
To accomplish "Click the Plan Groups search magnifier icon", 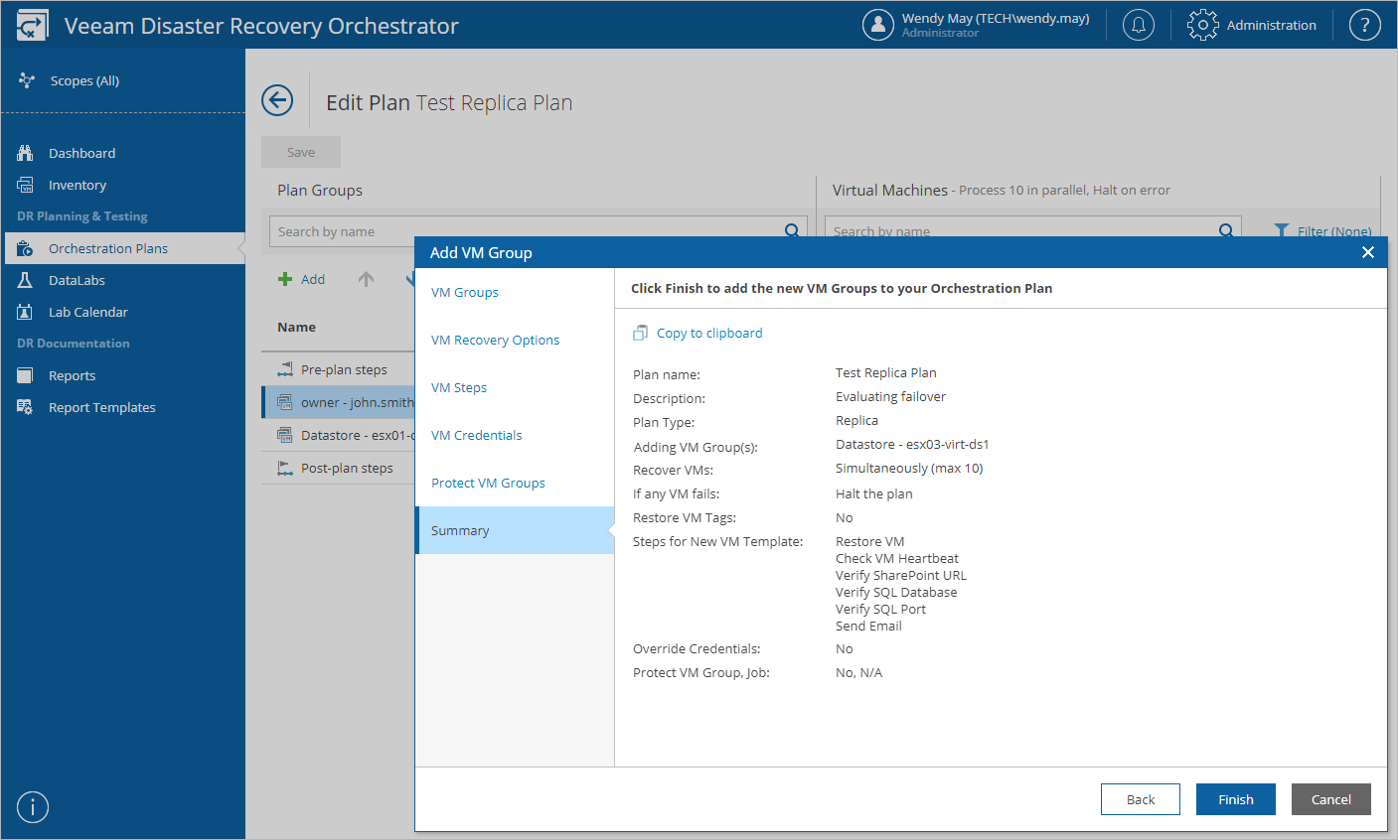I will pyautogui.click(x=792, y=230).
